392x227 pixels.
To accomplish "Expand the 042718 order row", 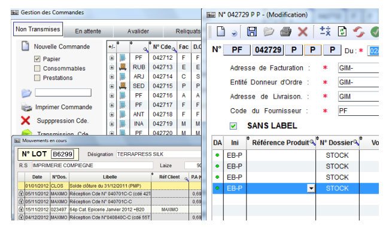I will tap(111, 115).
